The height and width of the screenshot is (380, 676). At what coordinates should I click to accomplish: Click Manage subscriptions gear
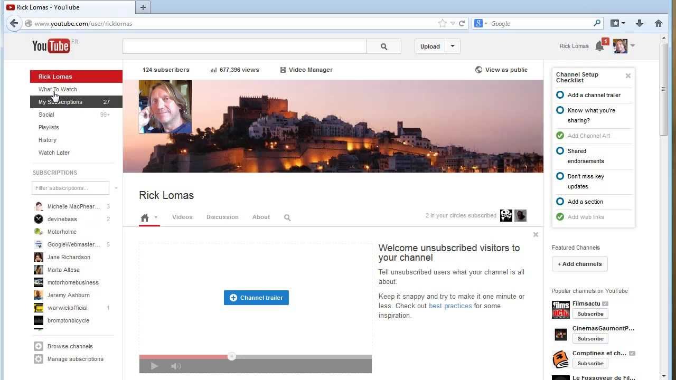click(39, 359)
